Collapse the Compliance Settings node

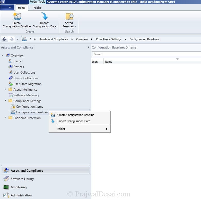pos(5,100)
